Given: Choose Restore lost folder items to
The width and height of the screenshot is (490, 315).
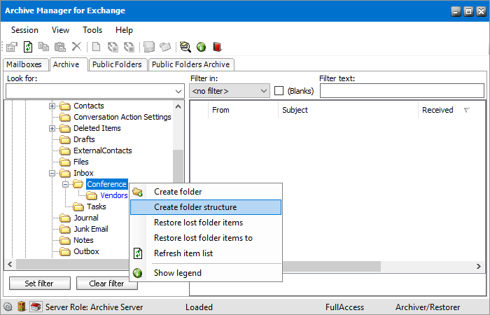Looking at the screenshot, I should [206, 238].
